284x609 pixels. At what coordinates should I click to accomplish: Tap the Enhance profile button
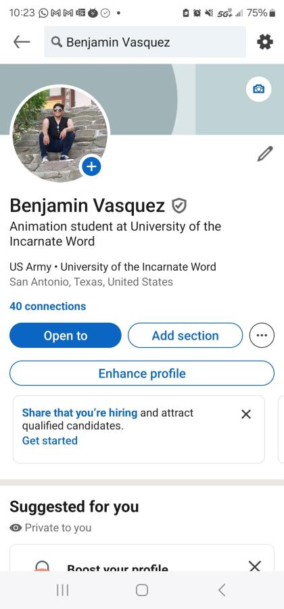[142, 374]
